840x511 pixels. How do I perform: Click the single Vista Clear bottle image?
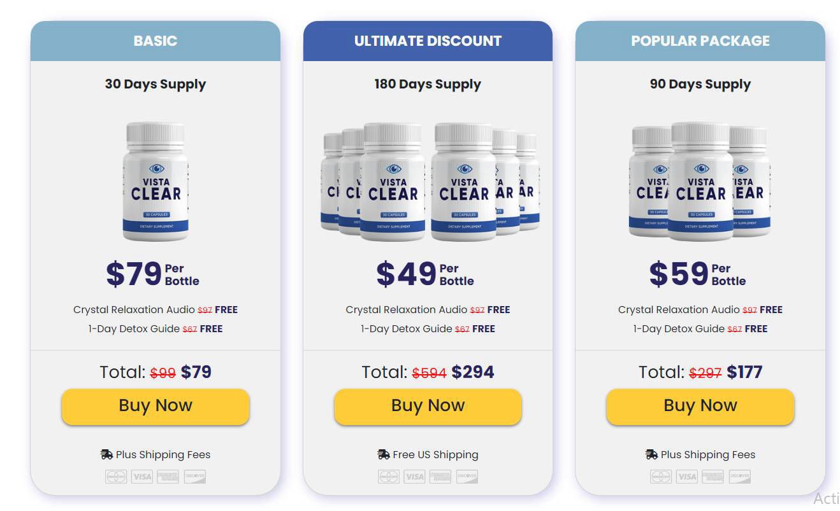click(156, 182)
